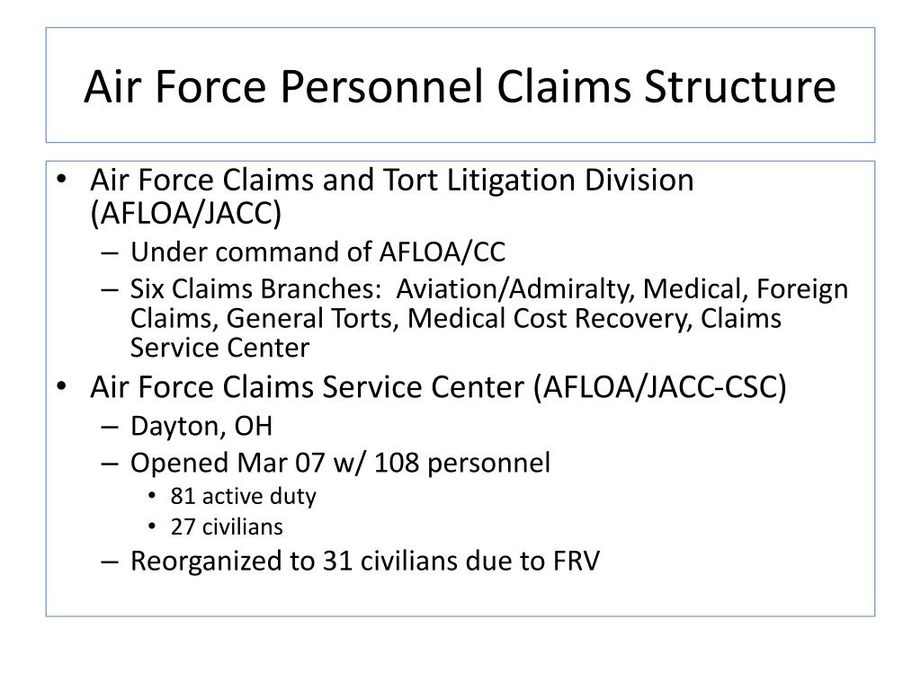Select the 'Air Force Claims and Tort Litigation Division' bullet
The height and width of the screenshot is (690, 921).
pos(392,180)
